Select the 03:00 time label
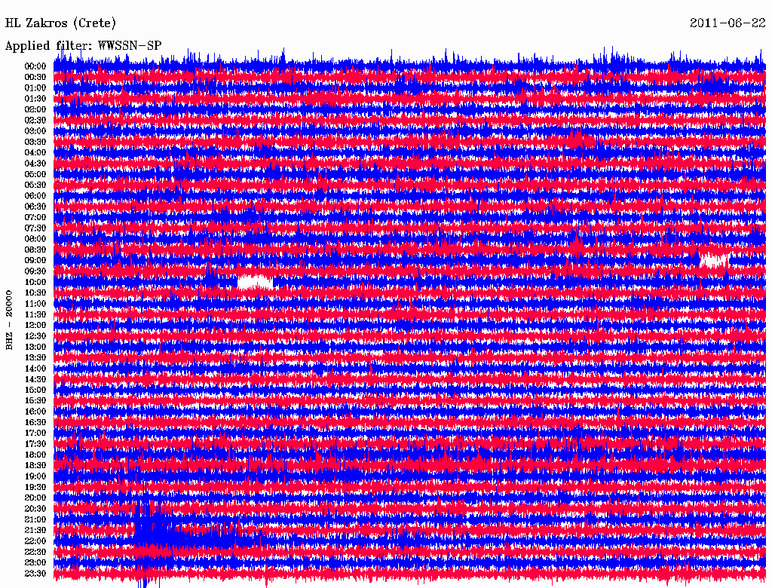 point(35,131)
